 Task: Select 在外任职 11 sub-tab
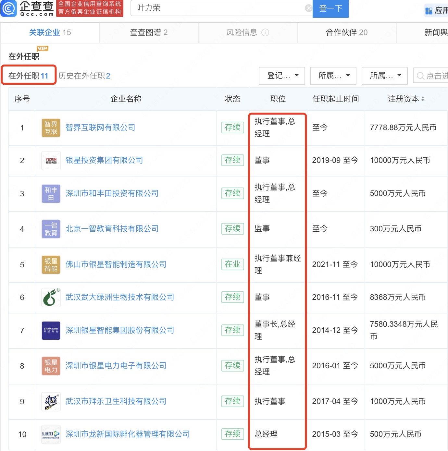coord(29,76)
